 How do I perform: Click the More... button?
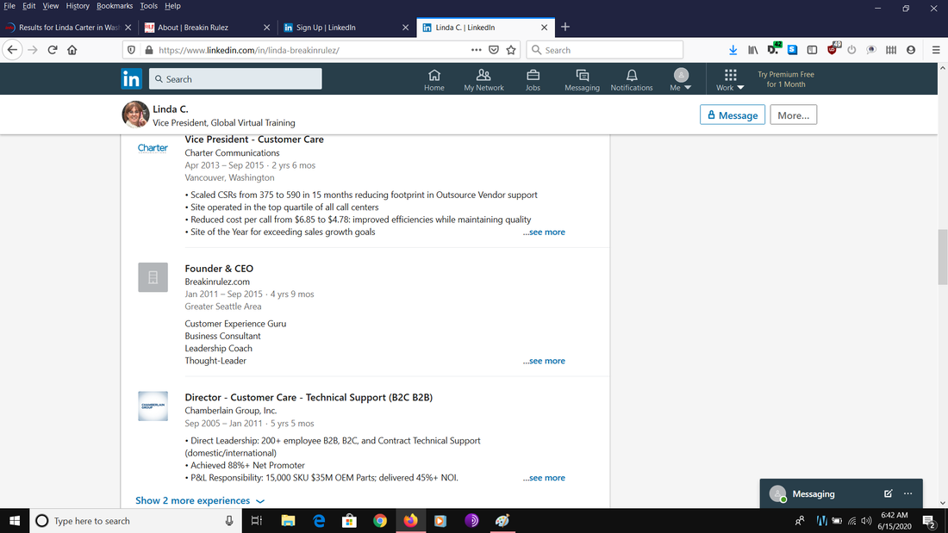[793, 115]
